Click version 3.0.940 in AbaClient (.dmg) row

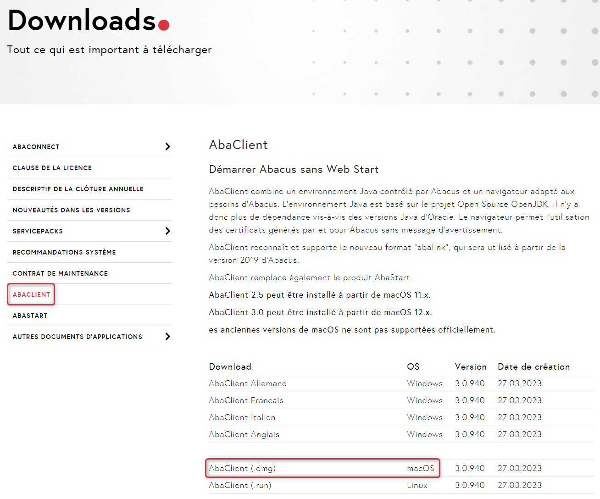[x=470, y=468]
